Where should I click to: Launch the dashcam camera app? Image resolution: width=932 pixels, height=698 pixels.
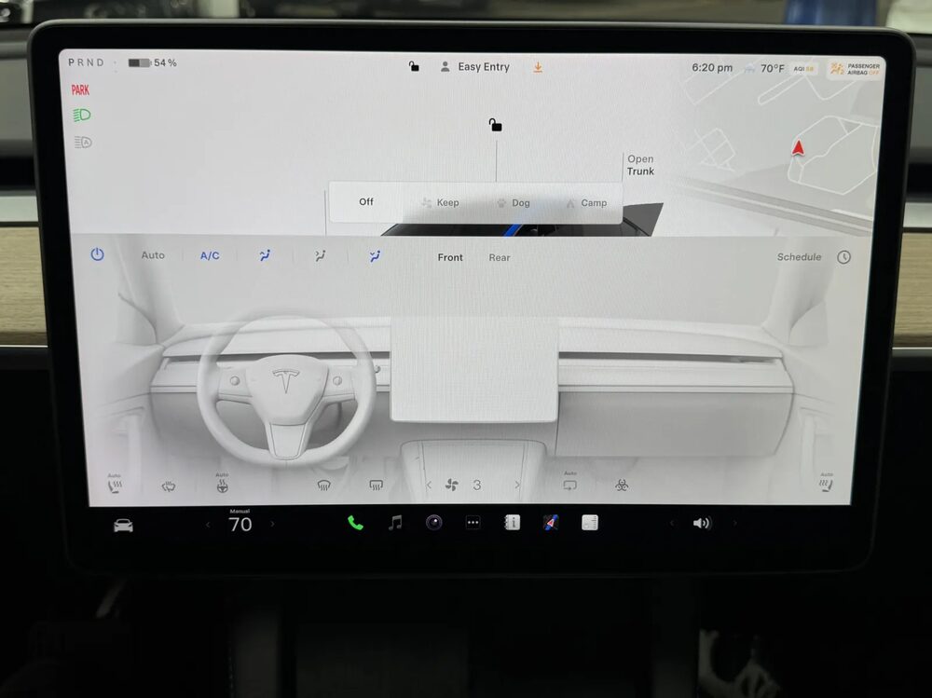coord(433,523)
